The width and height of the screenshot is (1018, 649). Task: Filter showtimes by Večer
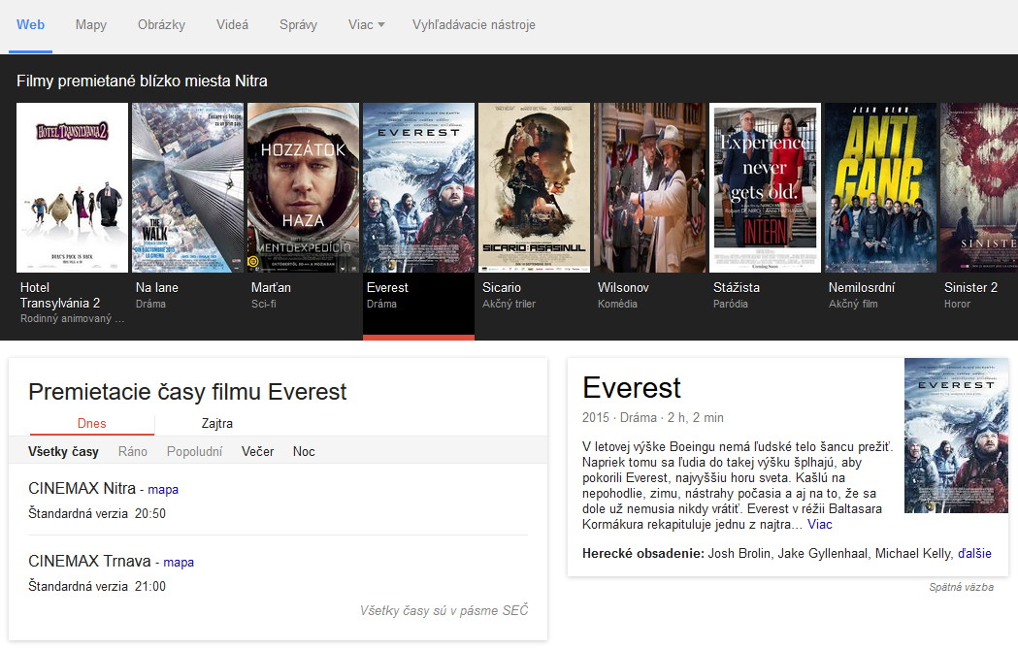tap(258, 452)
